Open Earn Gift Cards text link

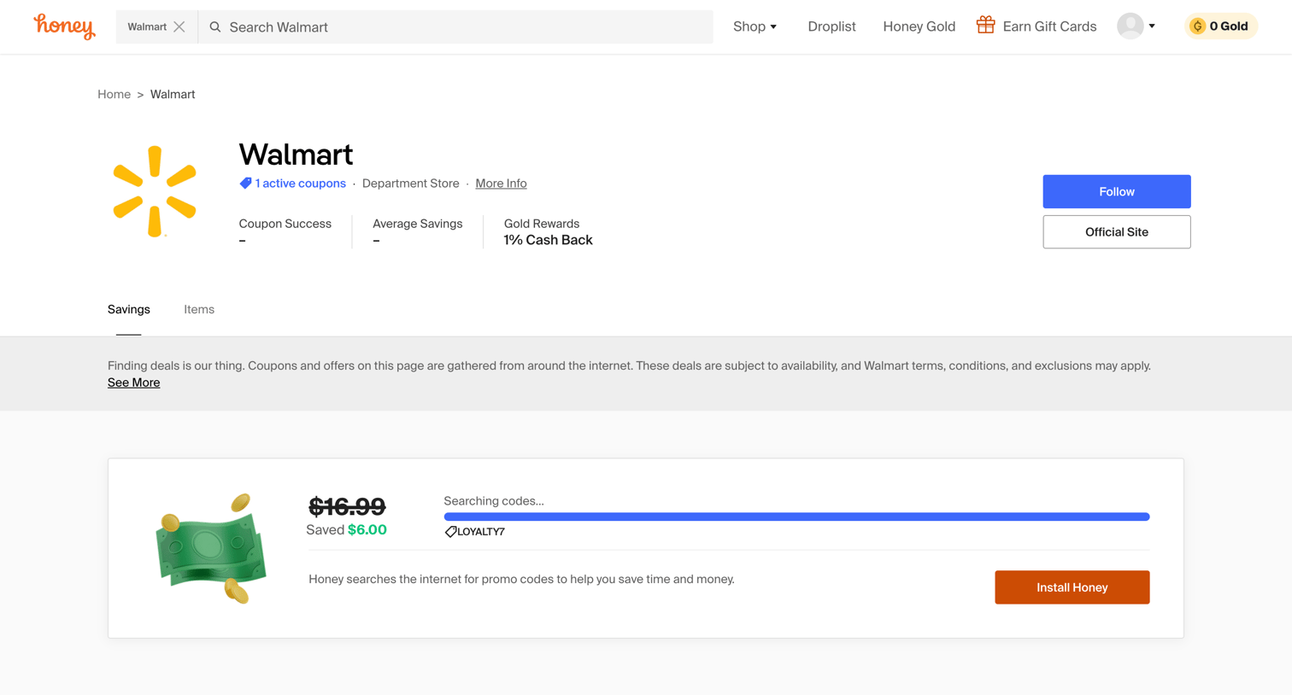(1049, 26)
